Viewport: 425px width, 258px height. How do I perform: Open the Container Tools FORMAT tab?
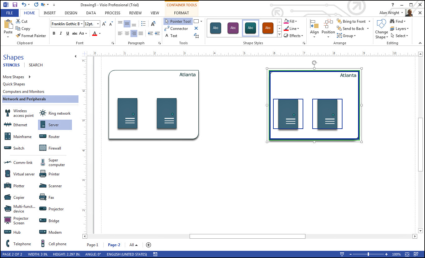[x=182, y=13]
